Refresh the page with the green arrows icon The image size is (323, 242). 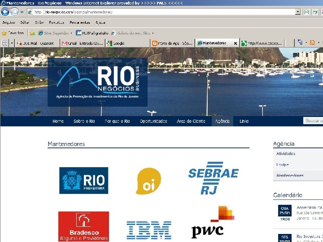click(315, 12)
